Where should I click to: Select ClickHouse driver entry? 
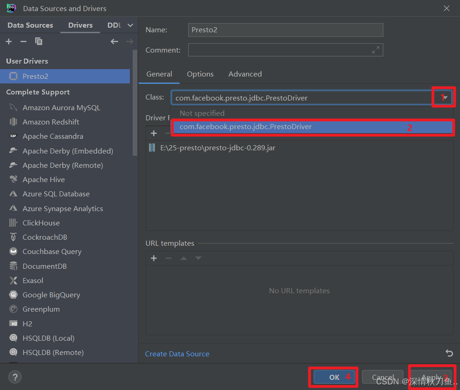point(65,223)
